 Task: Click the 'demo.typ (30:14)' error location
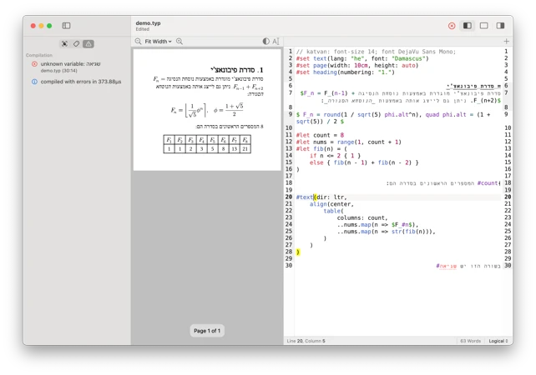[58, 71]
